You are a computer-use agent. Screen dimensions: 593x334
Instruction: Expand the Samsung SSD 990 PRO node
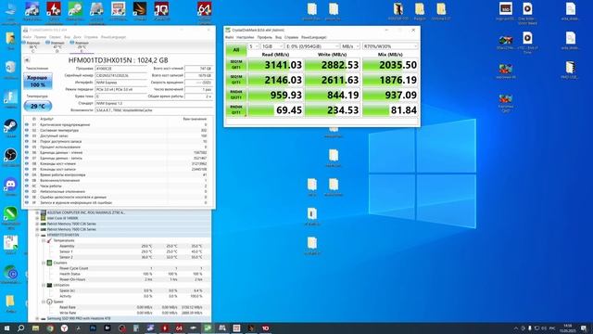click(x=37, y=319)
